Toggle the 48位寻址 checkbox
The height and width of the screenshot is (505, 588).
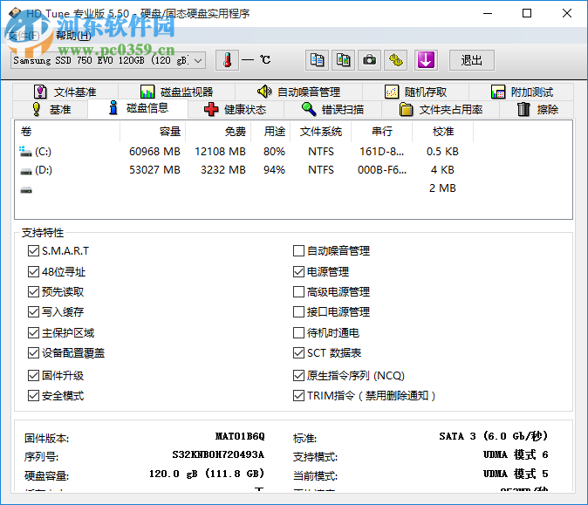pos(33,271)
